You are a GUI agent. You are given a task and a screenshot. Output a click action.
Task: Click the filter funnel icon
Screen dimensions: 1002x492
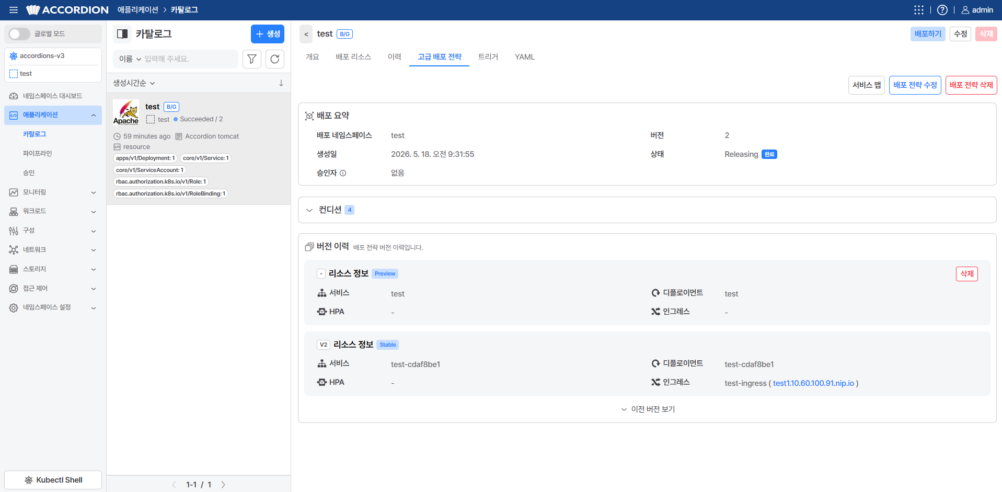(252, 59)
